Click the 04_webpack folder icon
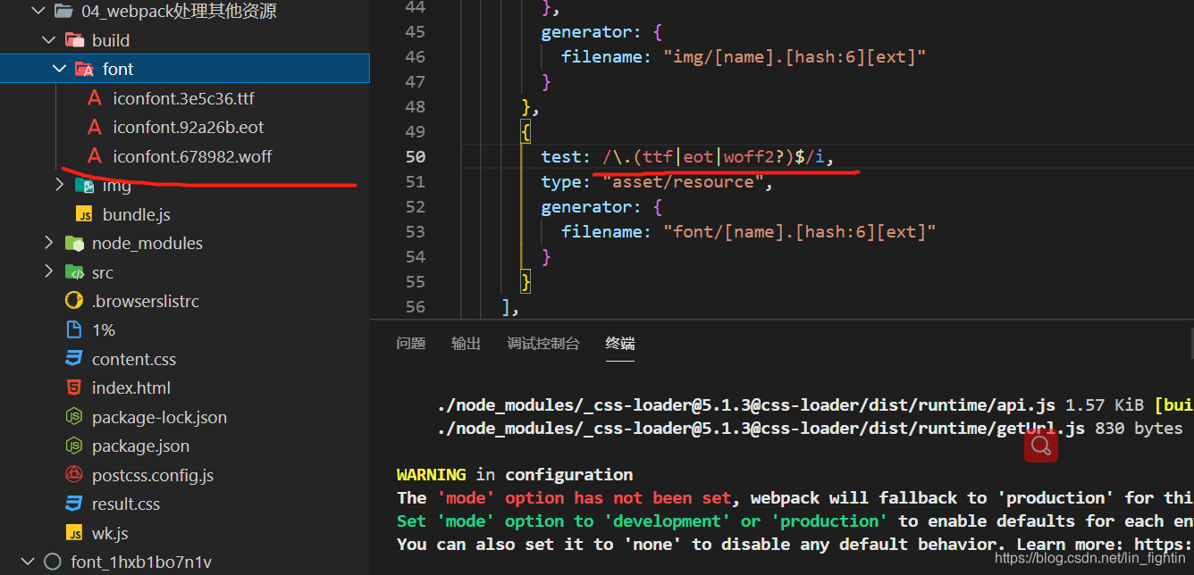Image resolution: width=1194 pixels, height=575 pixels. coord(63,12)
